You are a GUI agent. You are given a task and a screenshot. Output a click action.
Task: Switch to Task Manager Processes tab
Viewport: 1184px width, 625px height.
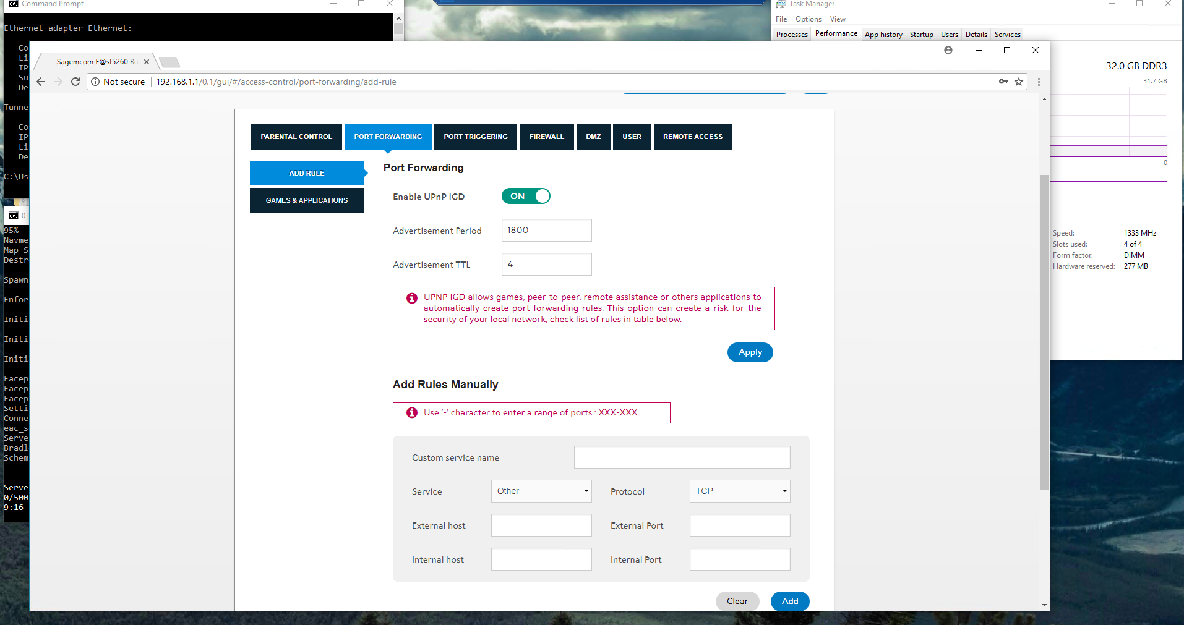[x=792, y=35]
